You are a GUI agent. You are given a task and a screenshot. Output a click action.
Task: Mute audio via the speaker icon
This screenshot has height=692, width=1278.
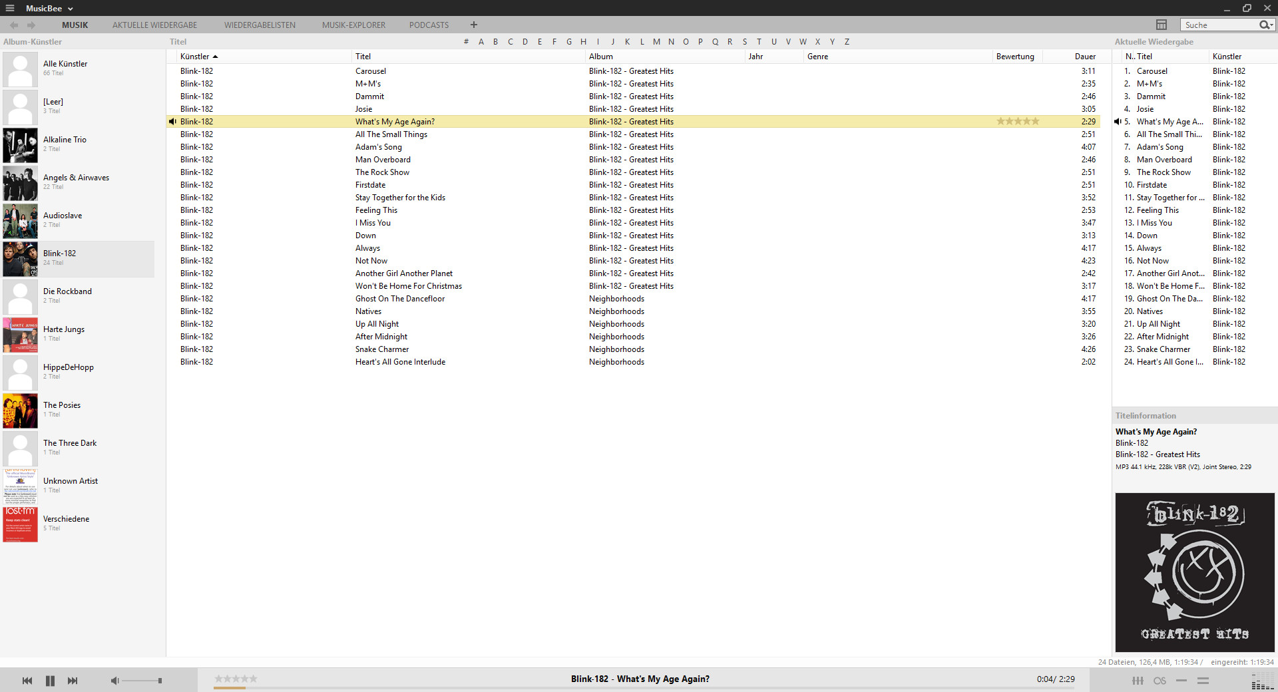tap(114, 681)
